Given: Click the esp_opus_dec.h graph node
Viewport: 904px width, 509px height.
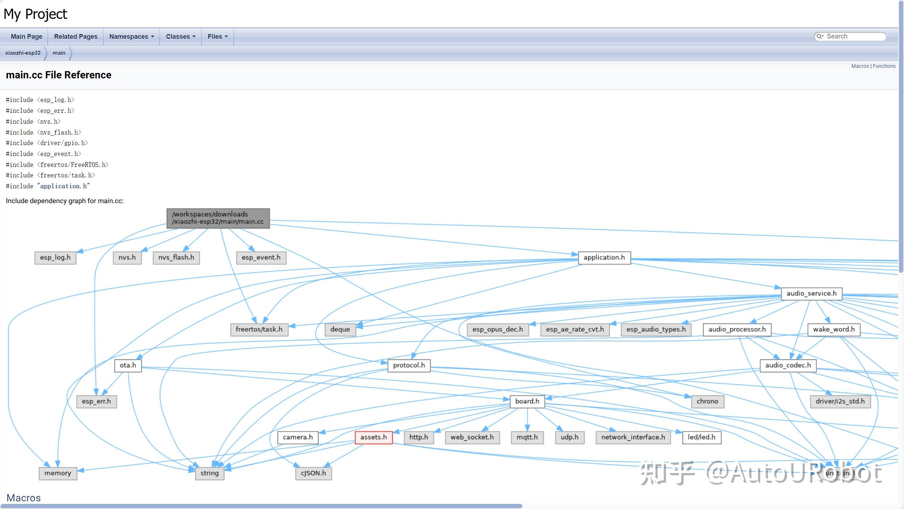Looking at the screenshot, I should 498,329.
